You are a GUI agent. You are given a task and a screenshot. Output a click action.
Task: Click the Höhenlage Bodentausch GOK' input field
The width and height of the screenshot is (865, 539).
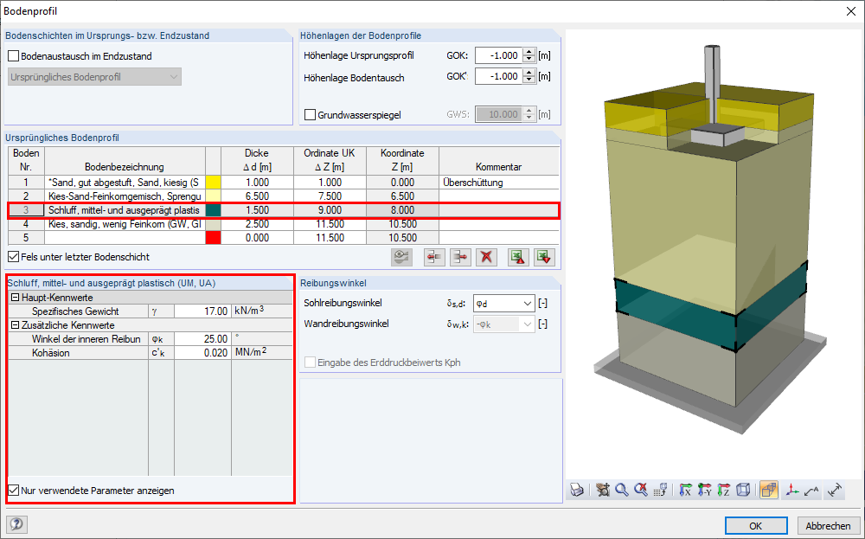499,76
